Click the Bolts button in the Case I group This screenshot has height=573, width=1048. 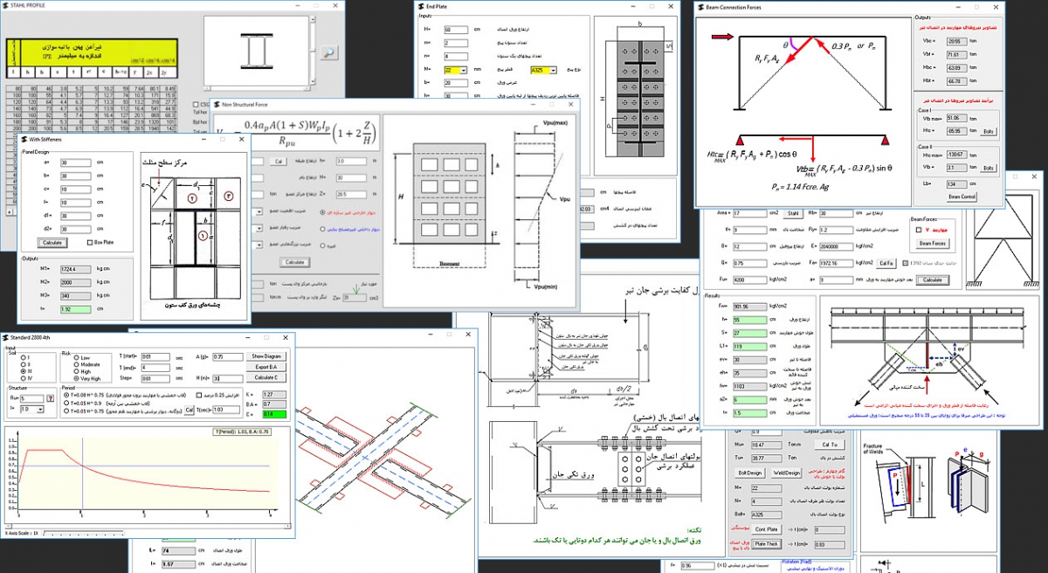tap(989, 131)
